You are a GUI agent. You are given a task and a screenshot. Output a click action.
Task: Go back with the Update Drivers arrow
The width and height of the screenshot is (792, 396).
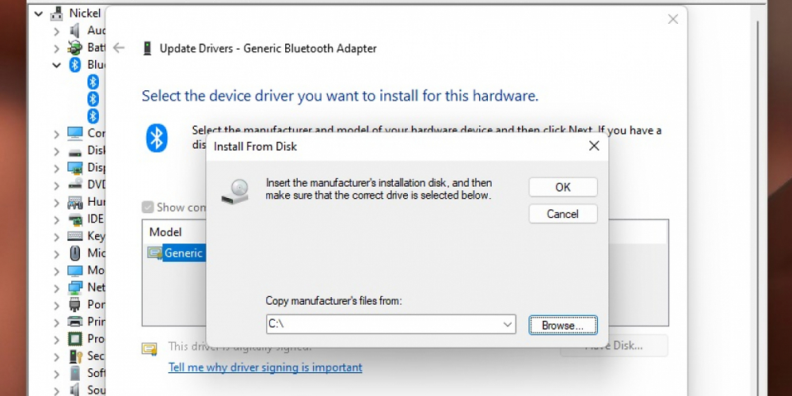[119, 48]
